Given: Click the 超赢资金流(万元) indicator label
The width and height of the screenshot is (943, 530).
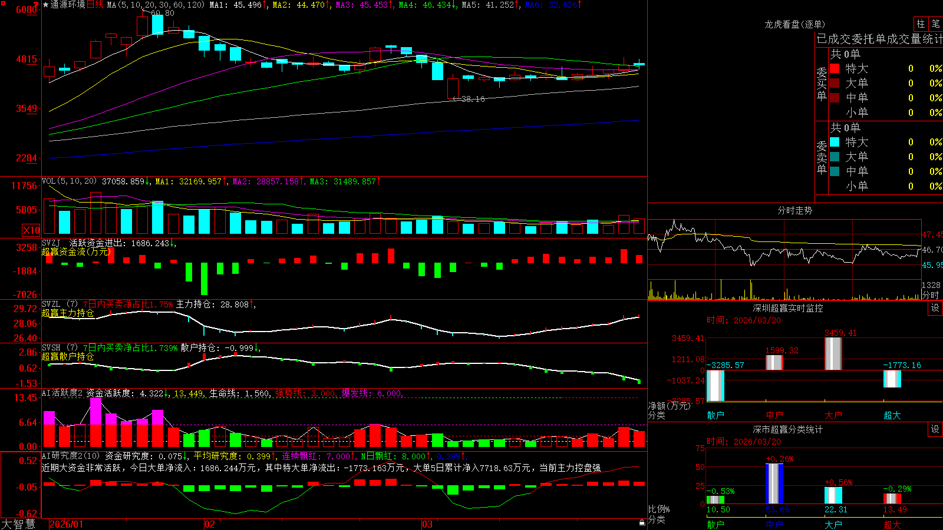Looking at the screenshot, I should pos(76,251).
